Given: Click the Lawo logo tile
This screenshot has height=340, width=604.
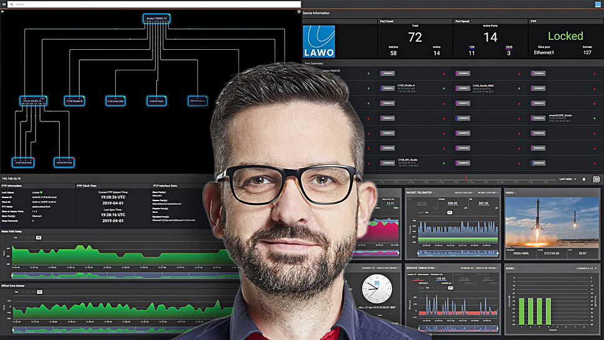Looking at the screenshot, I should coord(319,42).
